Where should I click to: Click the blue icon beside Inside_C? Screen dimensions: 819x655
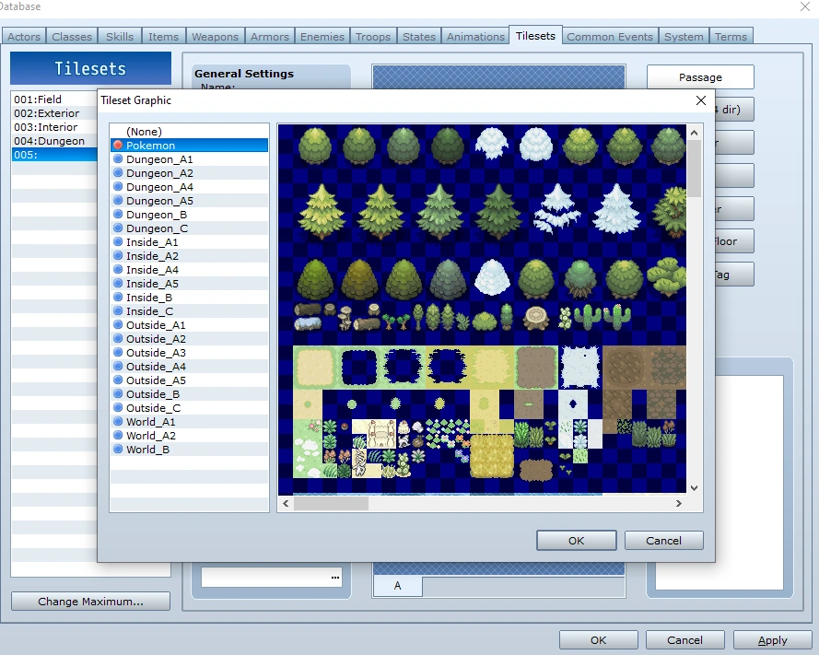[118, 311]
